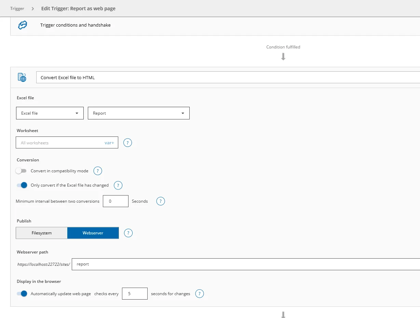Go to Trigger breadcrumb link
The width and height of the screenshot is (420, 318).
point(17,9)
